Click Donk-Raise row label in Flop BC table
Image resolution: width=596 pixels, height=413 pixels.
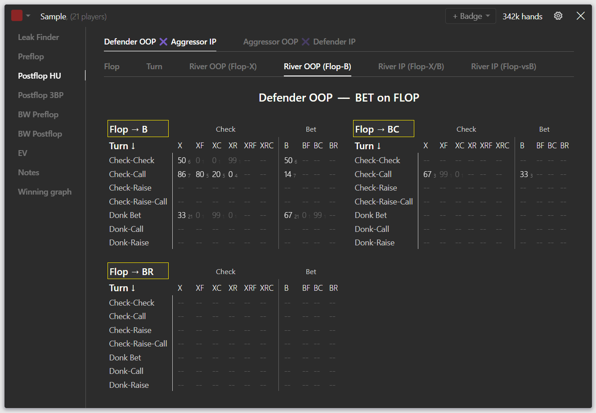tap(375, 243)
